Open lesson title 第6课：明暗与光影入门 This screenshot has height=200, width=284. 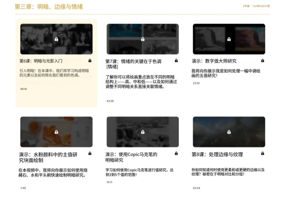[x=41, y=61]
